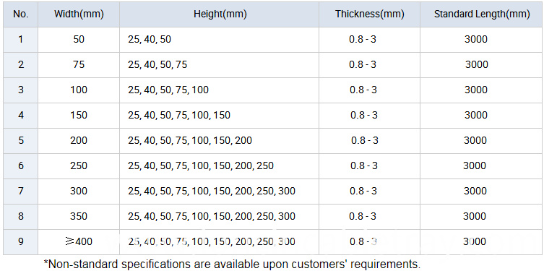Click the width value 250
Image resolution: width=544 pixels, height=271 pixels.
tap(79, 166)
